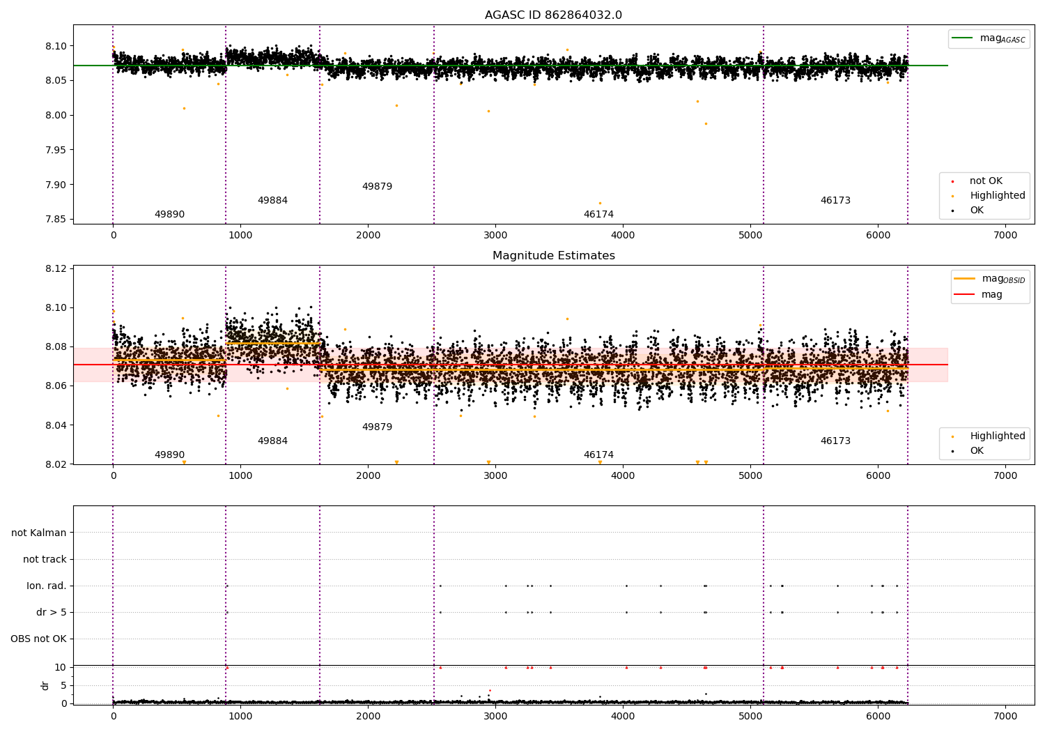Click y-axis tick 7.90 in top plot
Viewport: 1045px width, 732px height.
pos(56,185)
